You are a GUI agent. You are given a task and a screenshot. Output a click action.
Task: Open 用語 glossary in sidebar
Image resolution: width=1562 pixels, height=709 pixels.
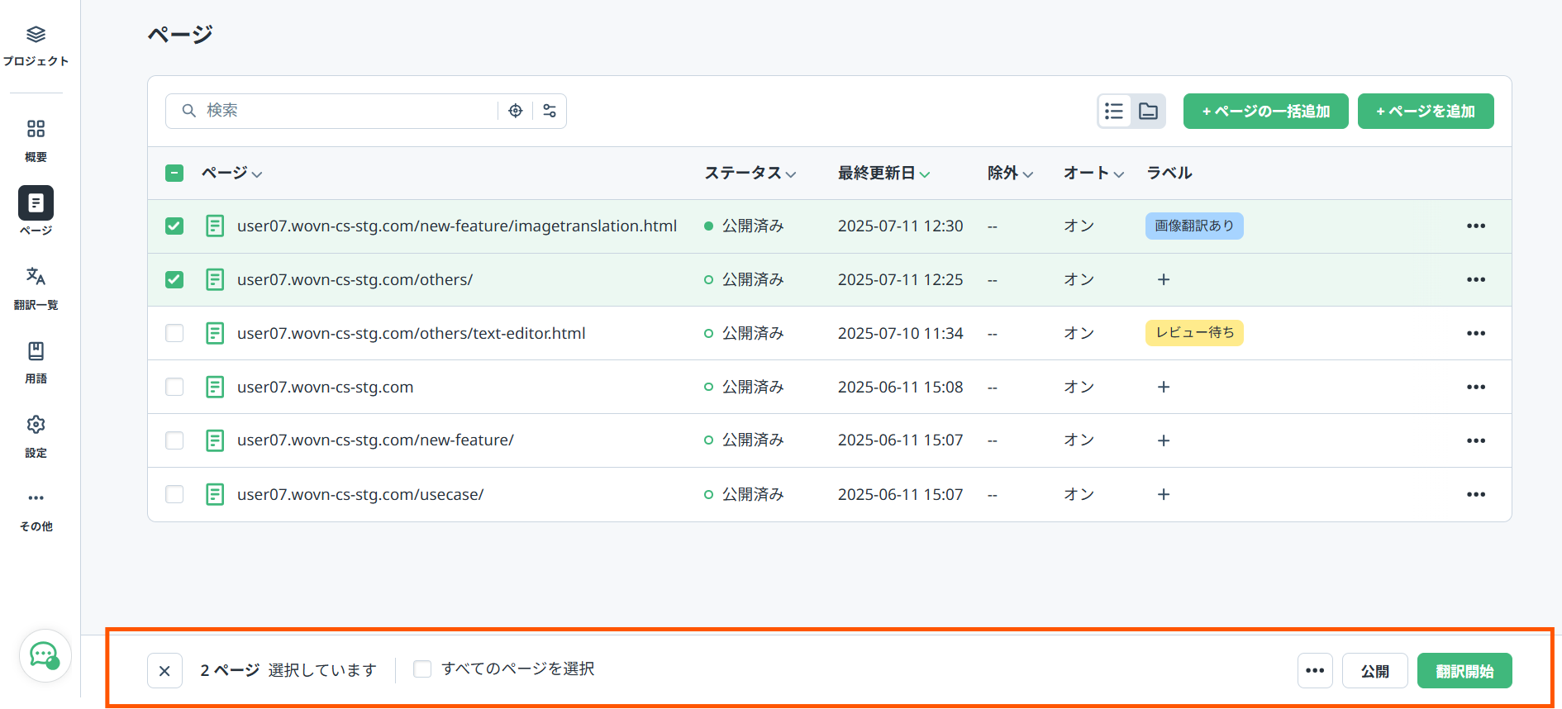[x=36, y=352]
